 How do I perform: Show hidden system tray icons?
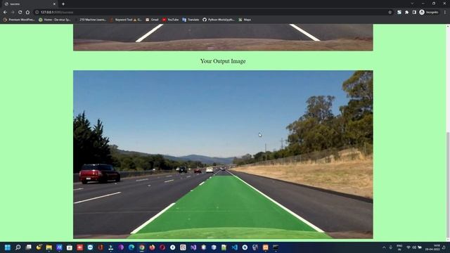pos(384,247)
